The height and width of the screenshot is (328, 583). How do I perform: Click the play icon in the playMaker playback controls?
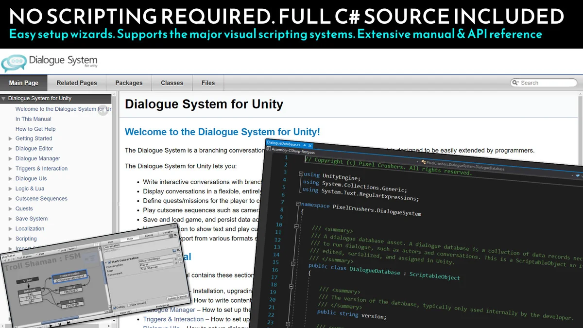(51, 326)
